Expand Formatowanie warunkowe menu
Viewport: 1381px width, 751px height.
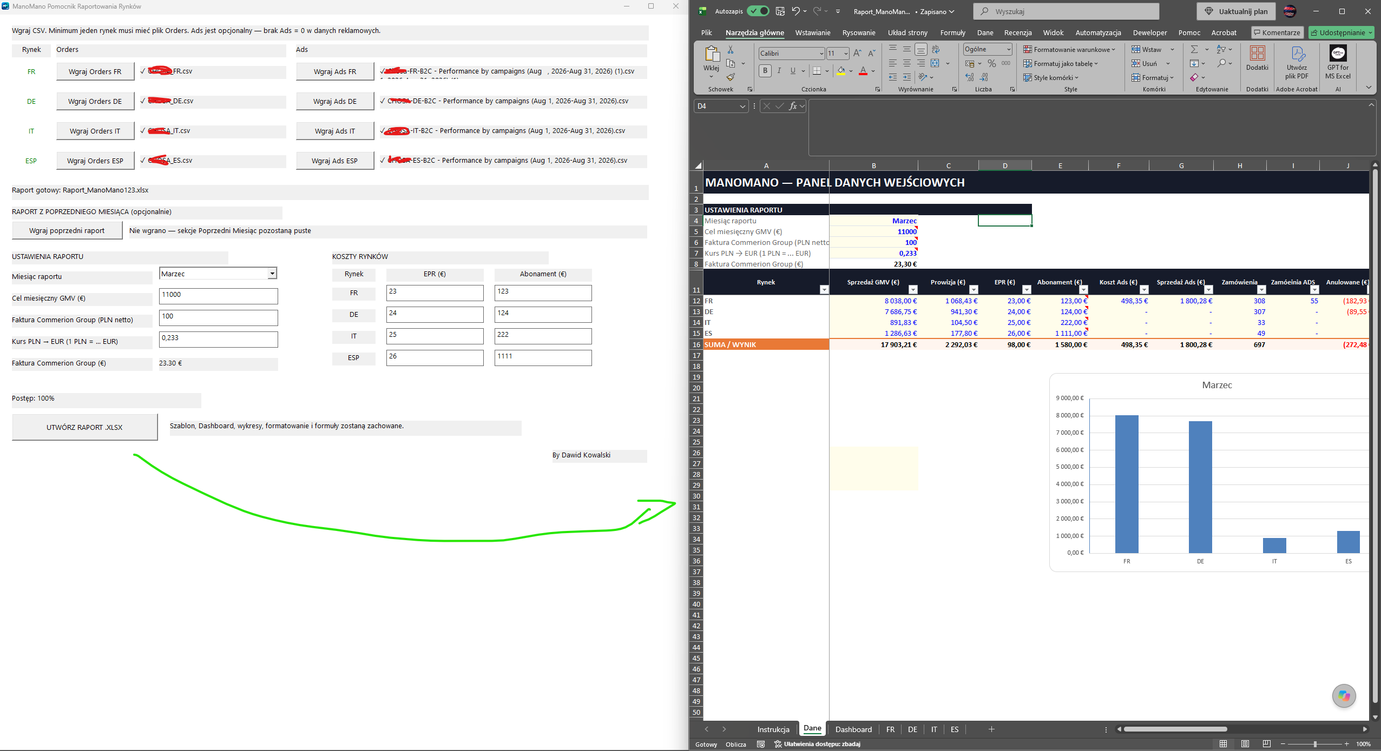point(1069,49)
